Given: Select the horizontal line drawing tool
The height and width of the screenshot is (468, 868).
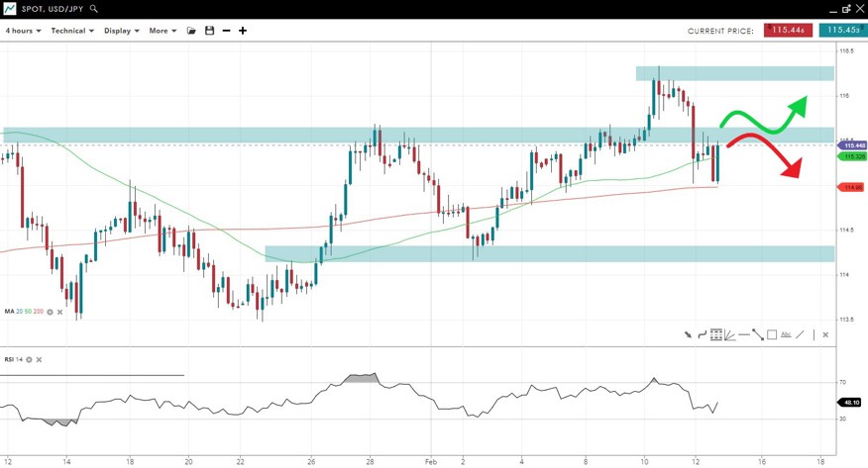Looking at the screenshot, I should click(x=744, y=334).
